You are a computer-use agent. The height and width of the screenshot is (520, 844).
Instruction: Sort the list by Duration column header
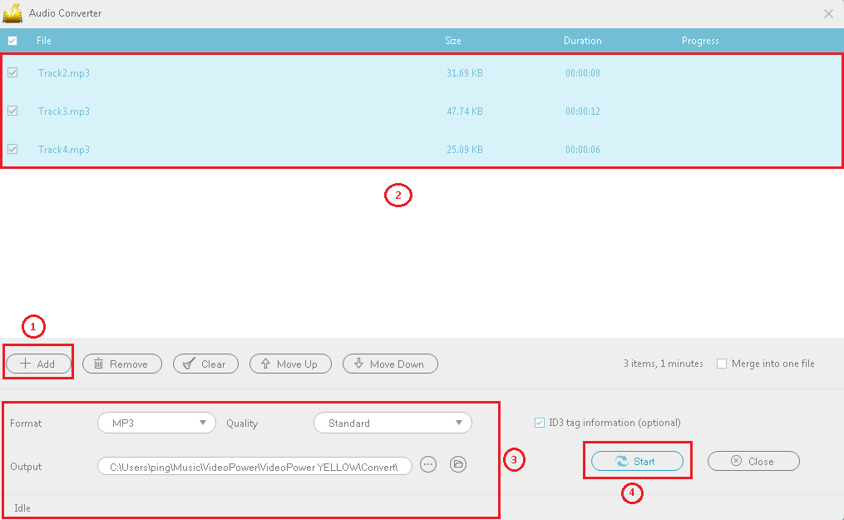click(582, 41)
